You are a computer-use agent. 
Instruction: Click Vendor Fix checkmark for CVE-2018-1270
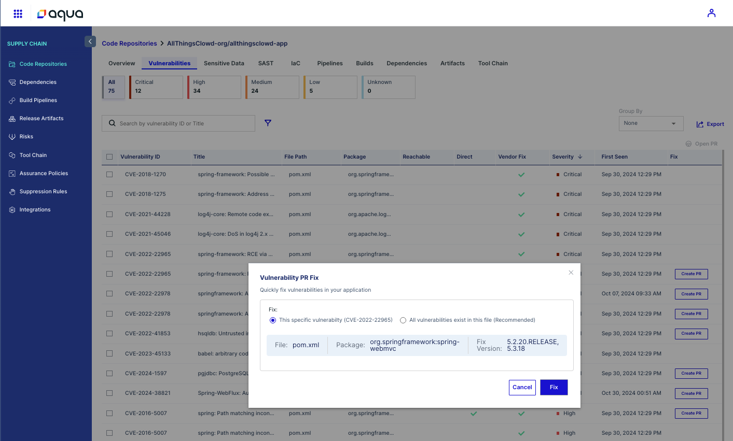[x=521, y=175]
